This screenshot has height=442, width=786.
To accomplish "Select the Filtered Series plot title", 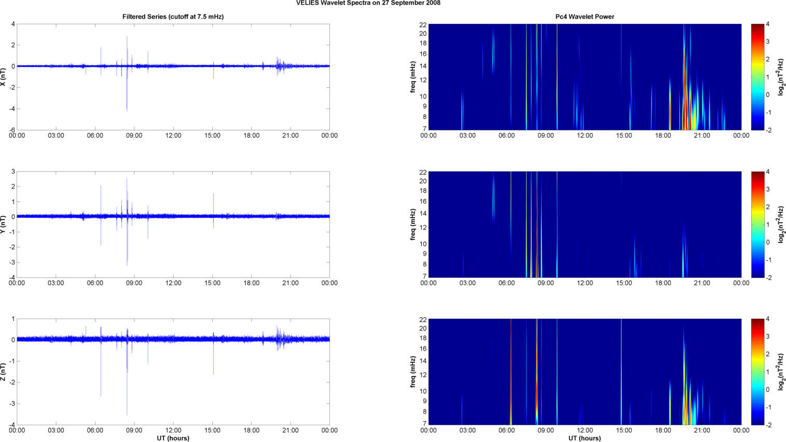I will pyautogui.click(x=173, y=17).
